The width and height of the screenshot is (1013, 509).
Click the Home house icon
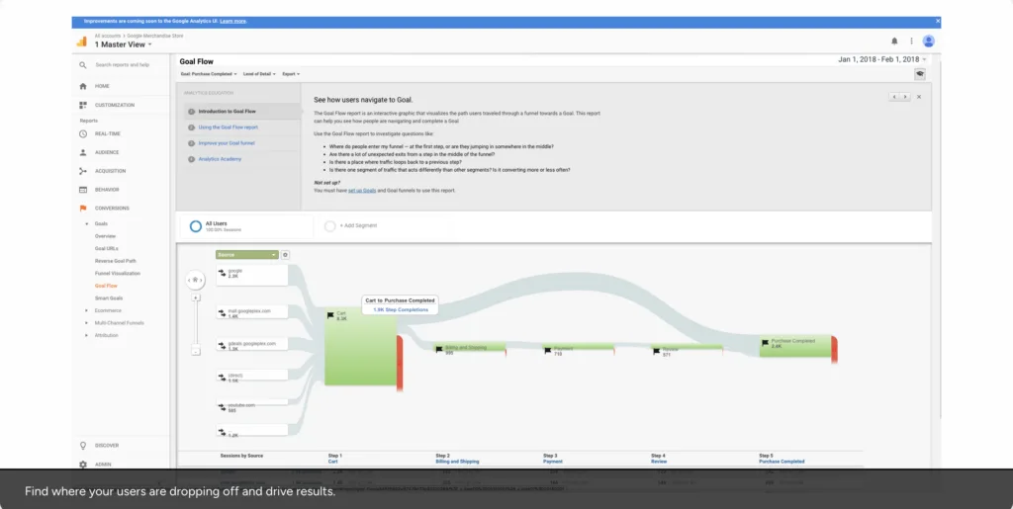[83, 86]
